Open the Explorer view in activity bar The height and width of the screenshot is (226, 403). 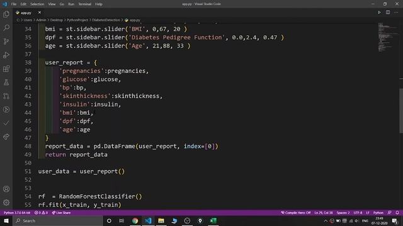6,14
